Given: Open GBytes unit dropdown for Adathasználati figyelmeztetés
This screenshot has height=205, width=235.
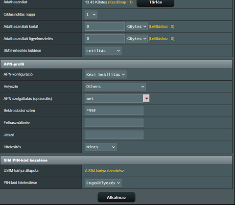Looking at the screenshot, I should click(137, 39).
